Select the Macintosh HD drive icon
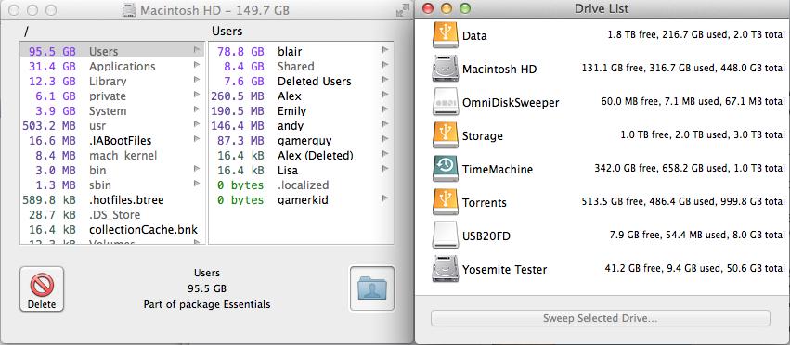The height and width of the screenshot is (345, 790). coord(445,69)
